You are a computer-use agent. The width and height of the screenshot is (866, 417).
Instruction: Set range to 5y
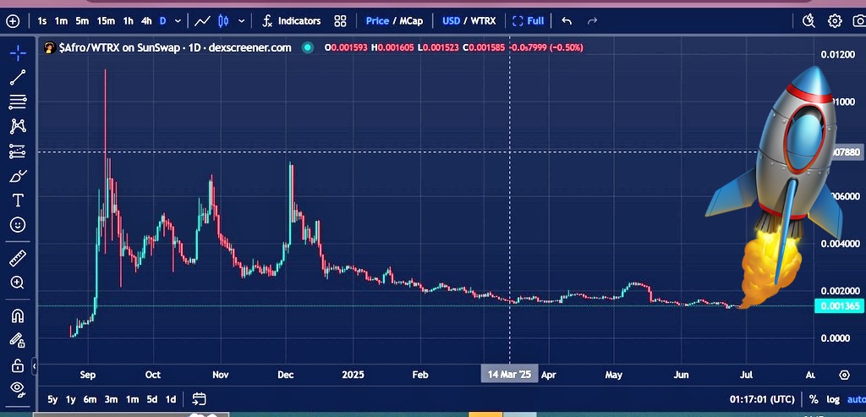tap(52, 399)
